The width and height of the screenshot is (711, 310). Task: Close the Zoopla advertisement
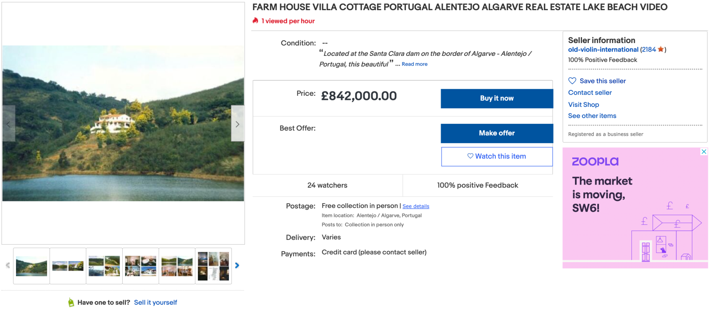[x=704, y=152]
